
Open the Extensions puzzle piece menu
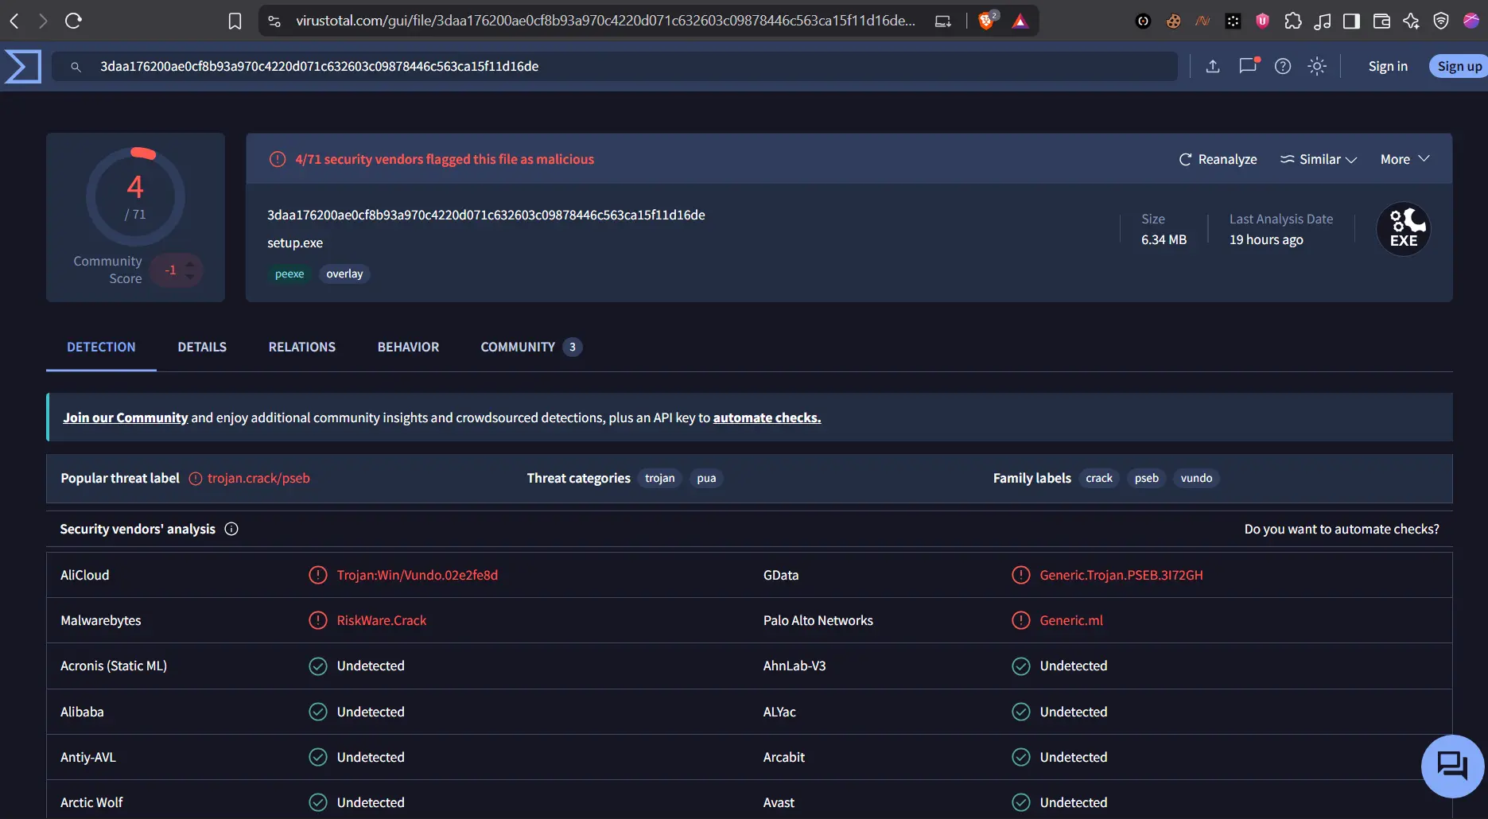pyautogui.click(x=1293, y=21)
